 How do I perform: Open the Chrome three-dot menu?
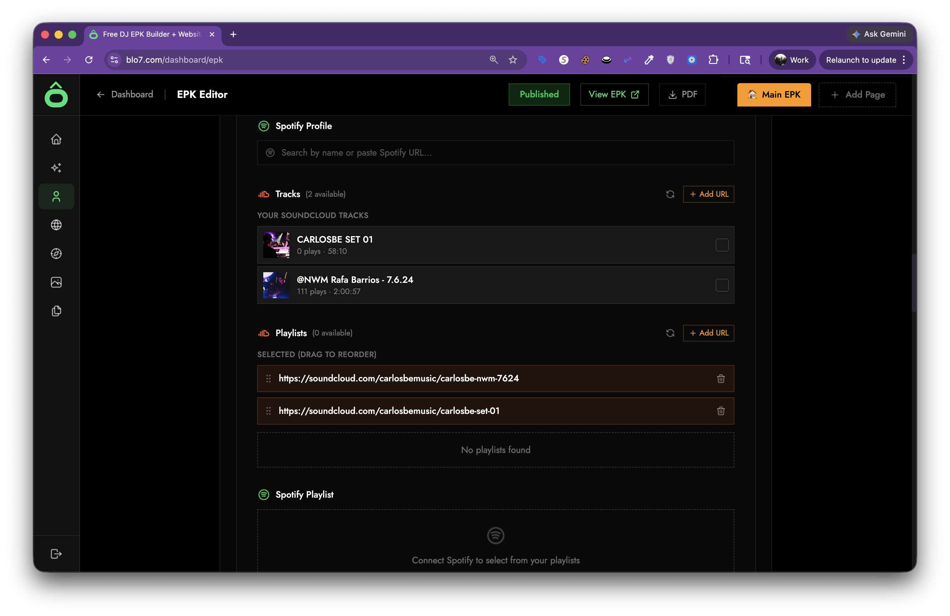(x=904, y=60)
